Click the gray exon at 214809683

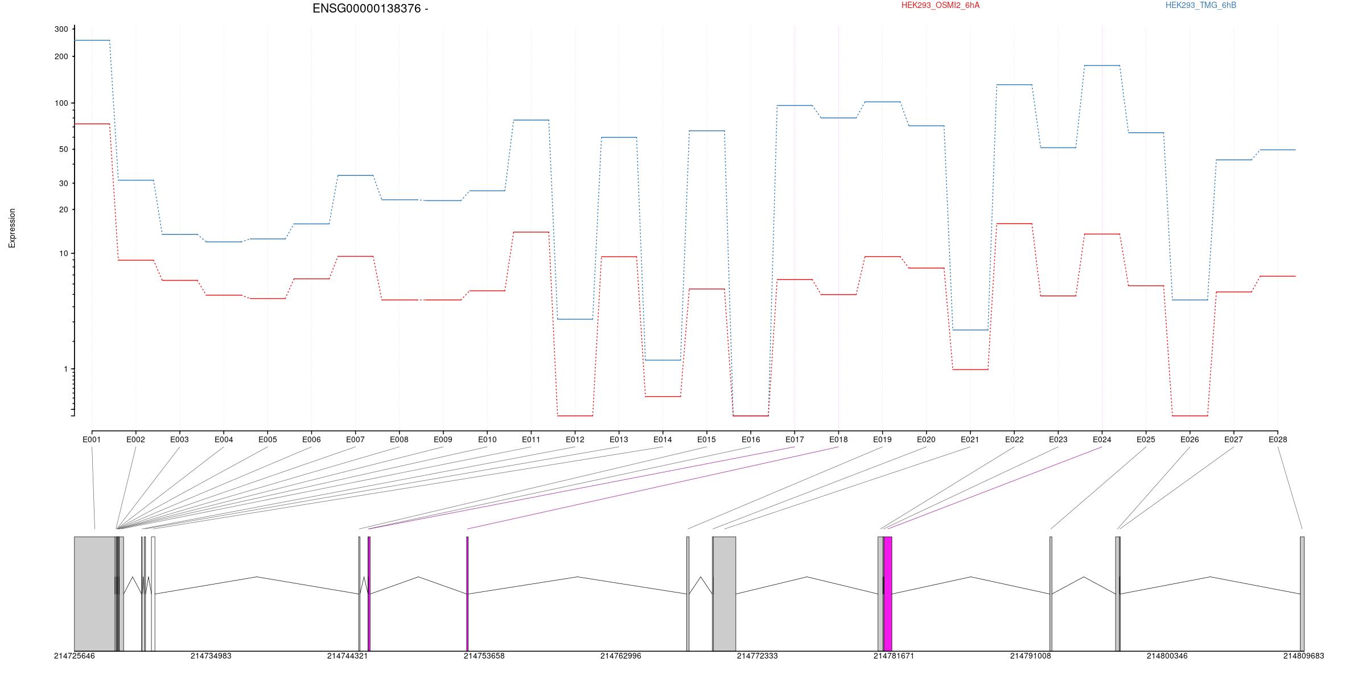tap(1302, 594)
